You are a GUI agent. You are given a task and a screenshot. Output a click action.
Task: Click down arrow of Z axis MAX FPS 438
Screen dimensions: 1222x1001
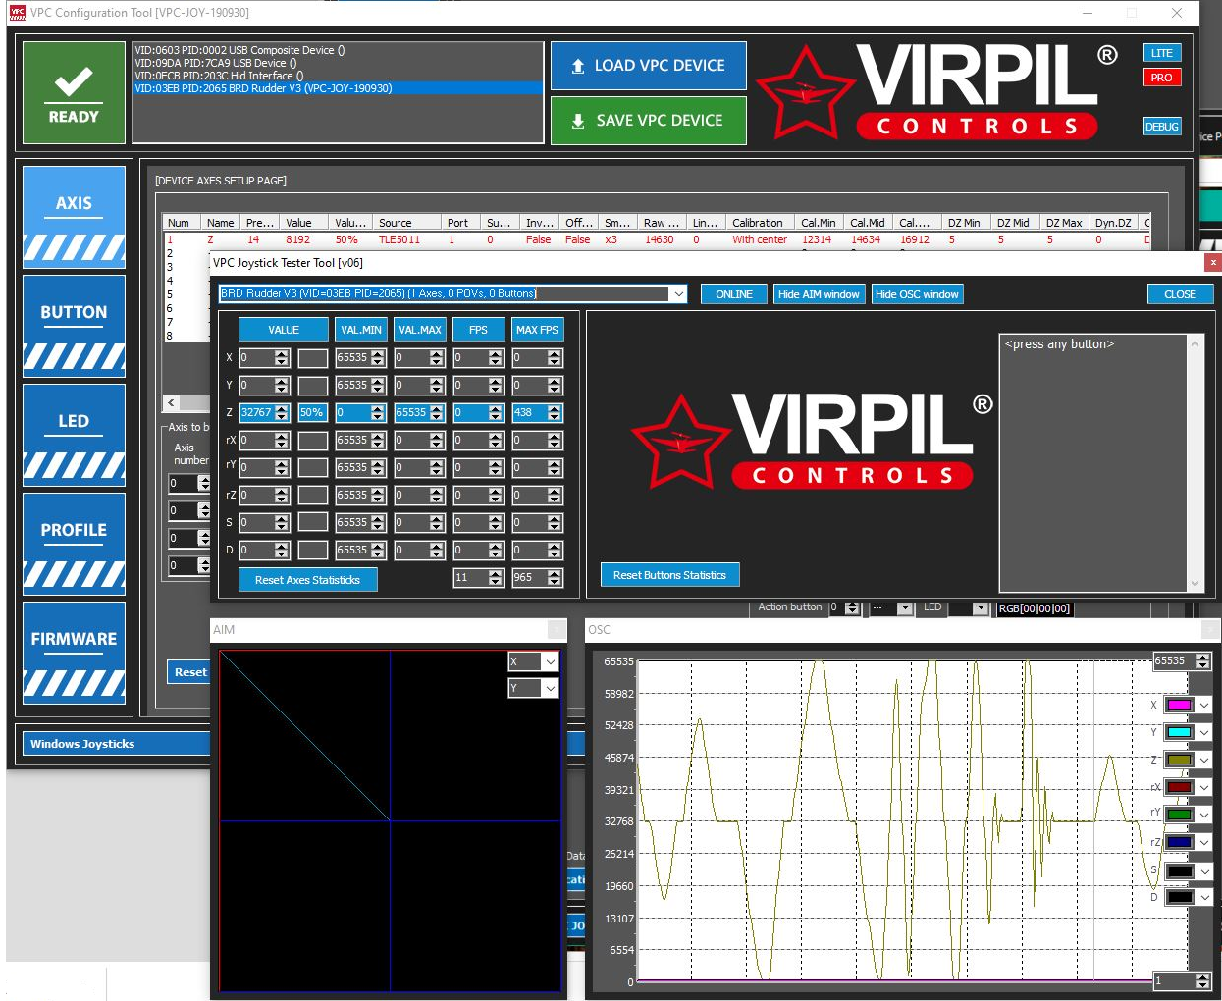coord(555,417)
